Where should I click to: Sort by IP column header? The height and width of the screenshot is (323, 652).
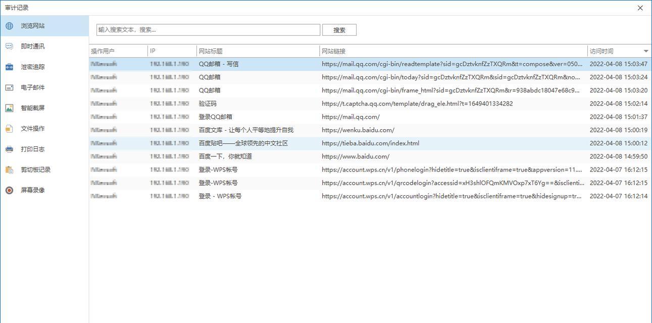172,51
